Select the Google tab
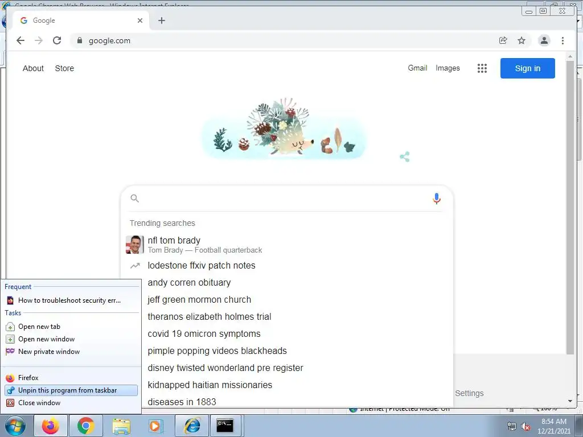Image resolution: width=583 pixels, height=437 pixels. 80,20
